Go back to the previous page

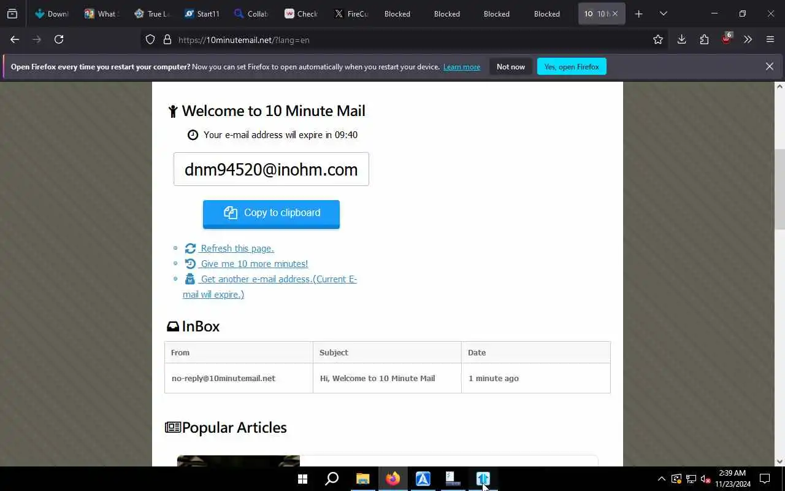pos(15,39)
